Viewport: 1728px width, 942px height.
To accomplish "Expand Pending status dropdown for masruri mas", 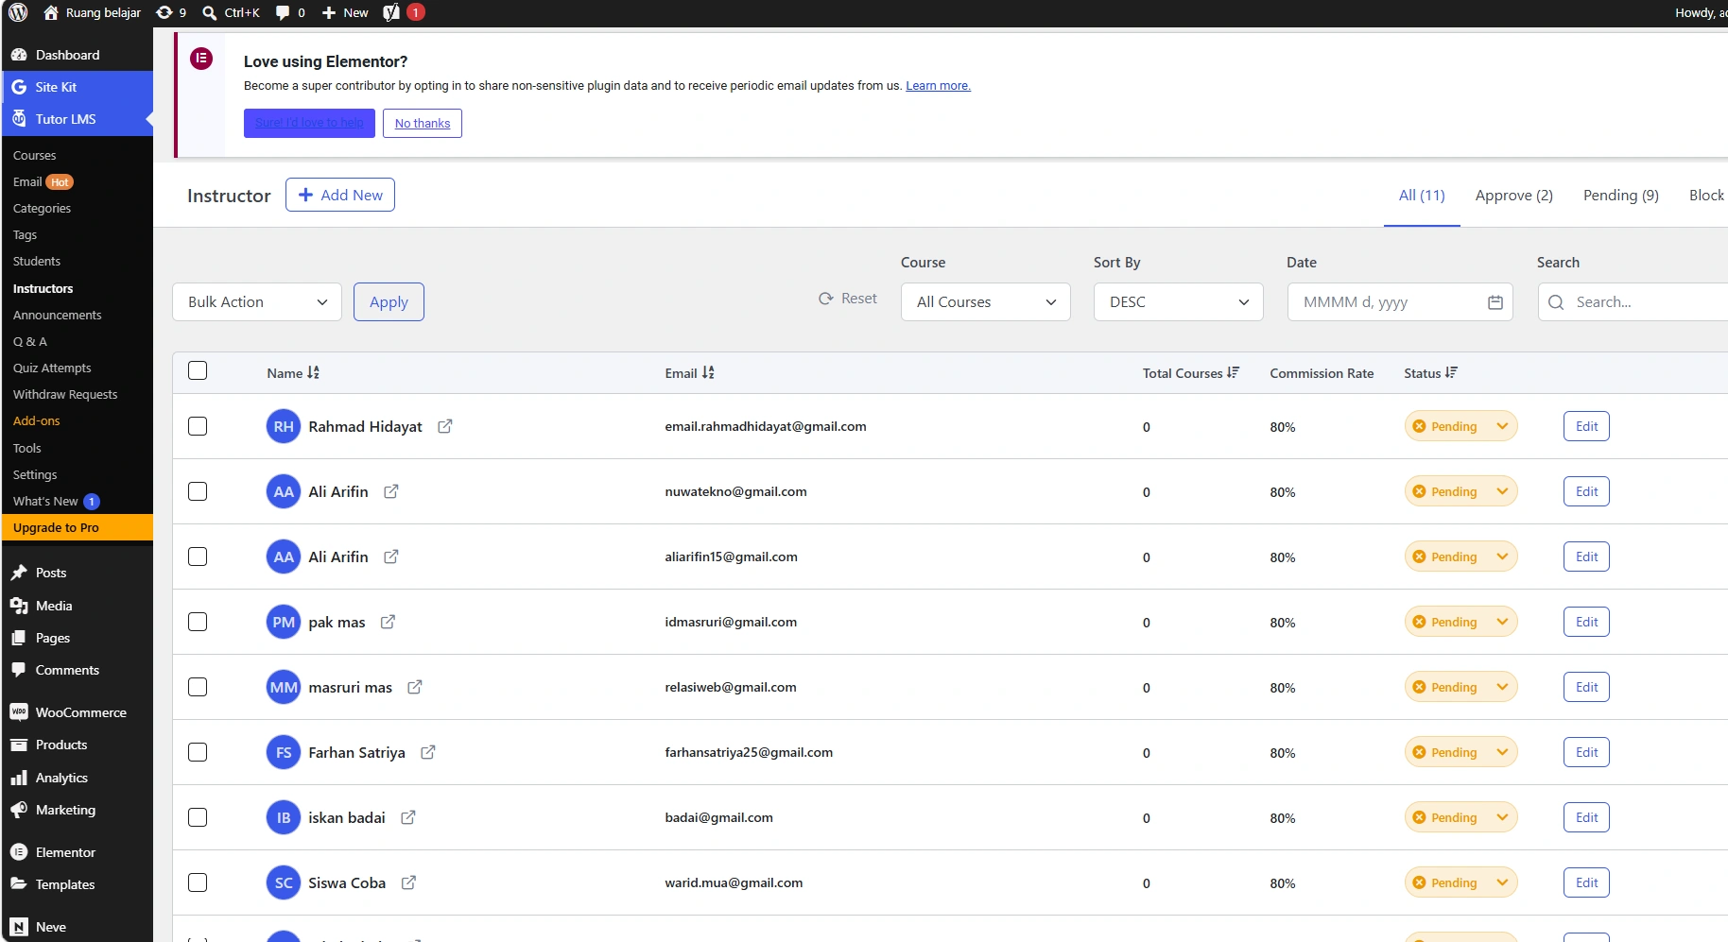I will click(x=1460, y=687).
